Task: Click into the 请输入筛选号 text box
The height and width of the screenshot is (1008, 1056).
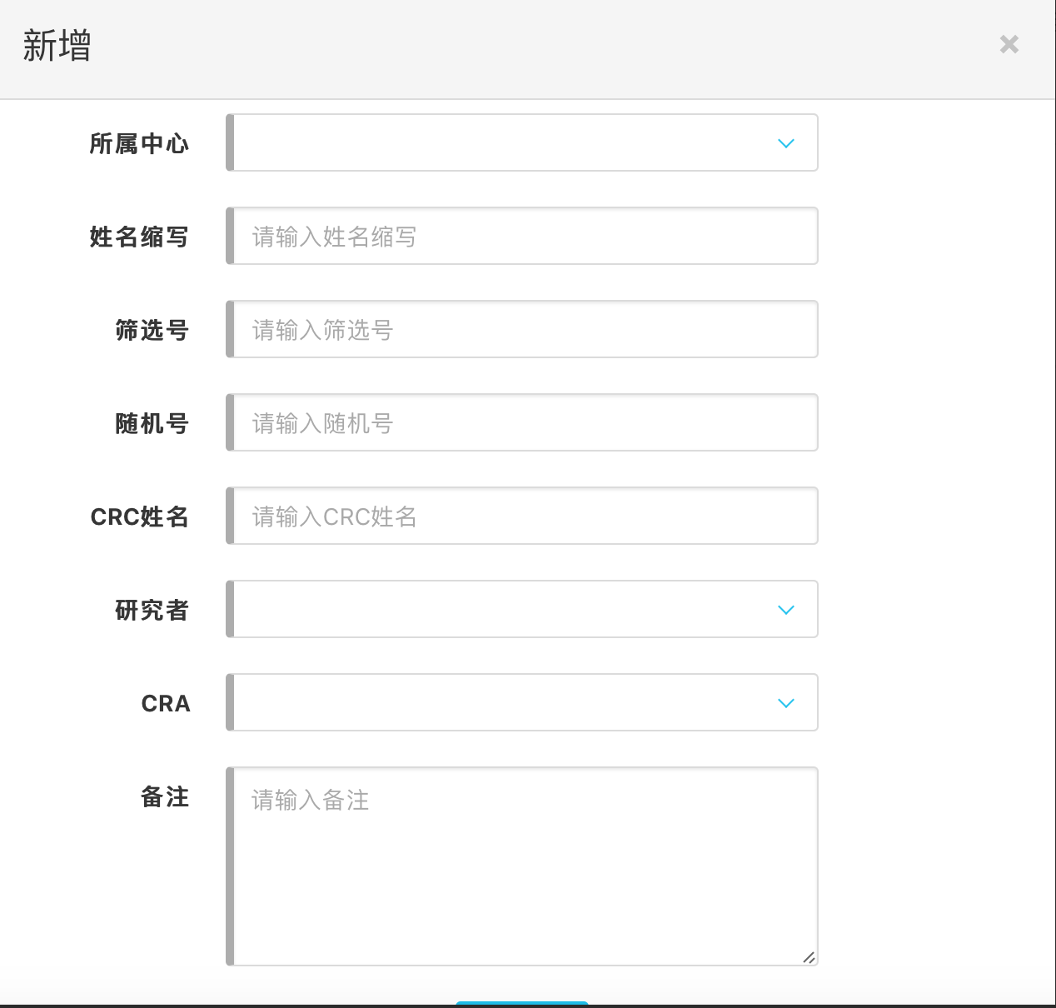Action: click(525, 330)
